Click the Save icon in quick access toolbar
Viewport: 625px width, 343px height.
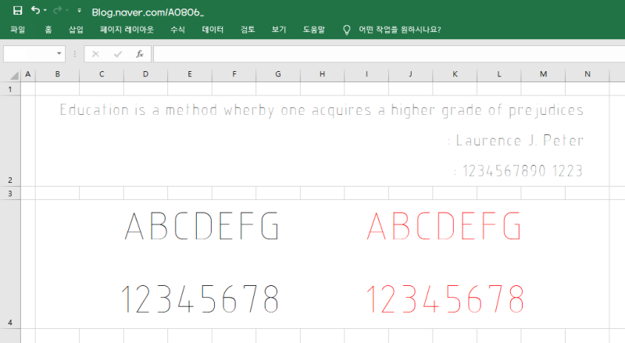(x=17, y=10)
